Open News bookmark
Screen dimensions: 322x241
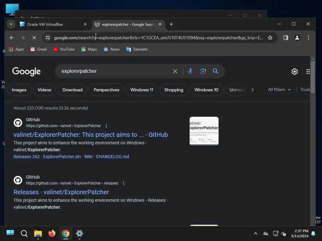[x=112, y=49]
